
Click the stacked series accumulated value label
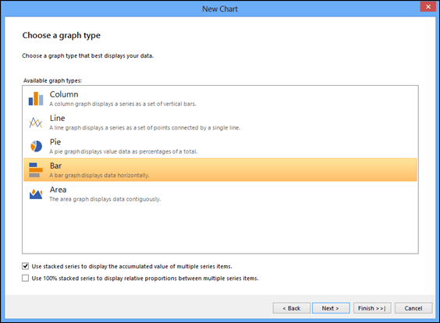pyautogui.click(x=132, y=266)
